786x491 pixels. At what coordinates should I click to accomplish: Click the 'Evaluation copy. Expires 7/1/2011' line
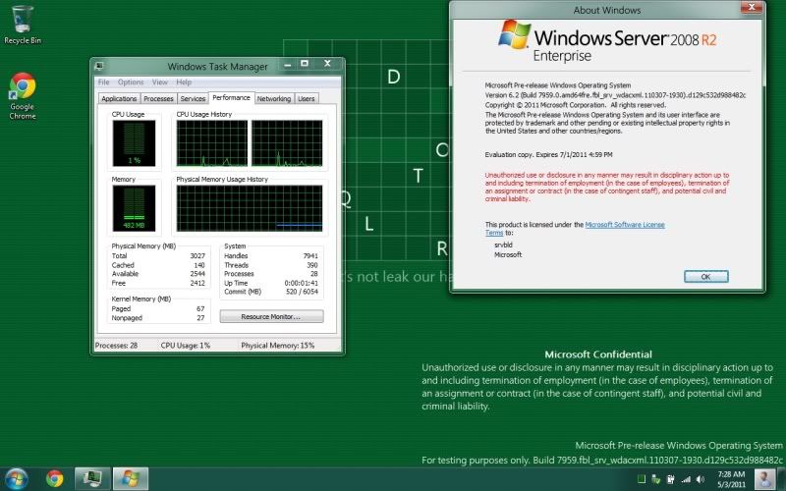pos(549,155)
